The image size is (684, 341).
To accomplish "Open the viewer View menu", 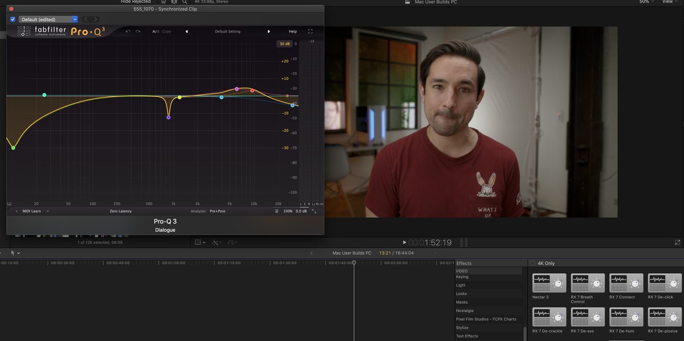I will [670, 2].
